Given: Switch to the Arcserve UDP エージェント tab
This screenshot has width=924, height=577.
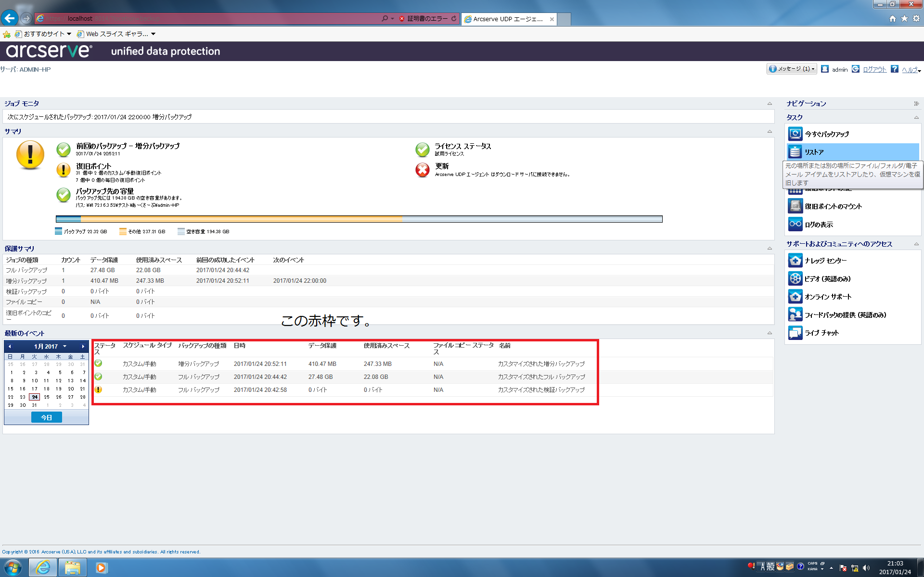Looking at the screenshot, I should pyautogui.click(x=508, y=19).
